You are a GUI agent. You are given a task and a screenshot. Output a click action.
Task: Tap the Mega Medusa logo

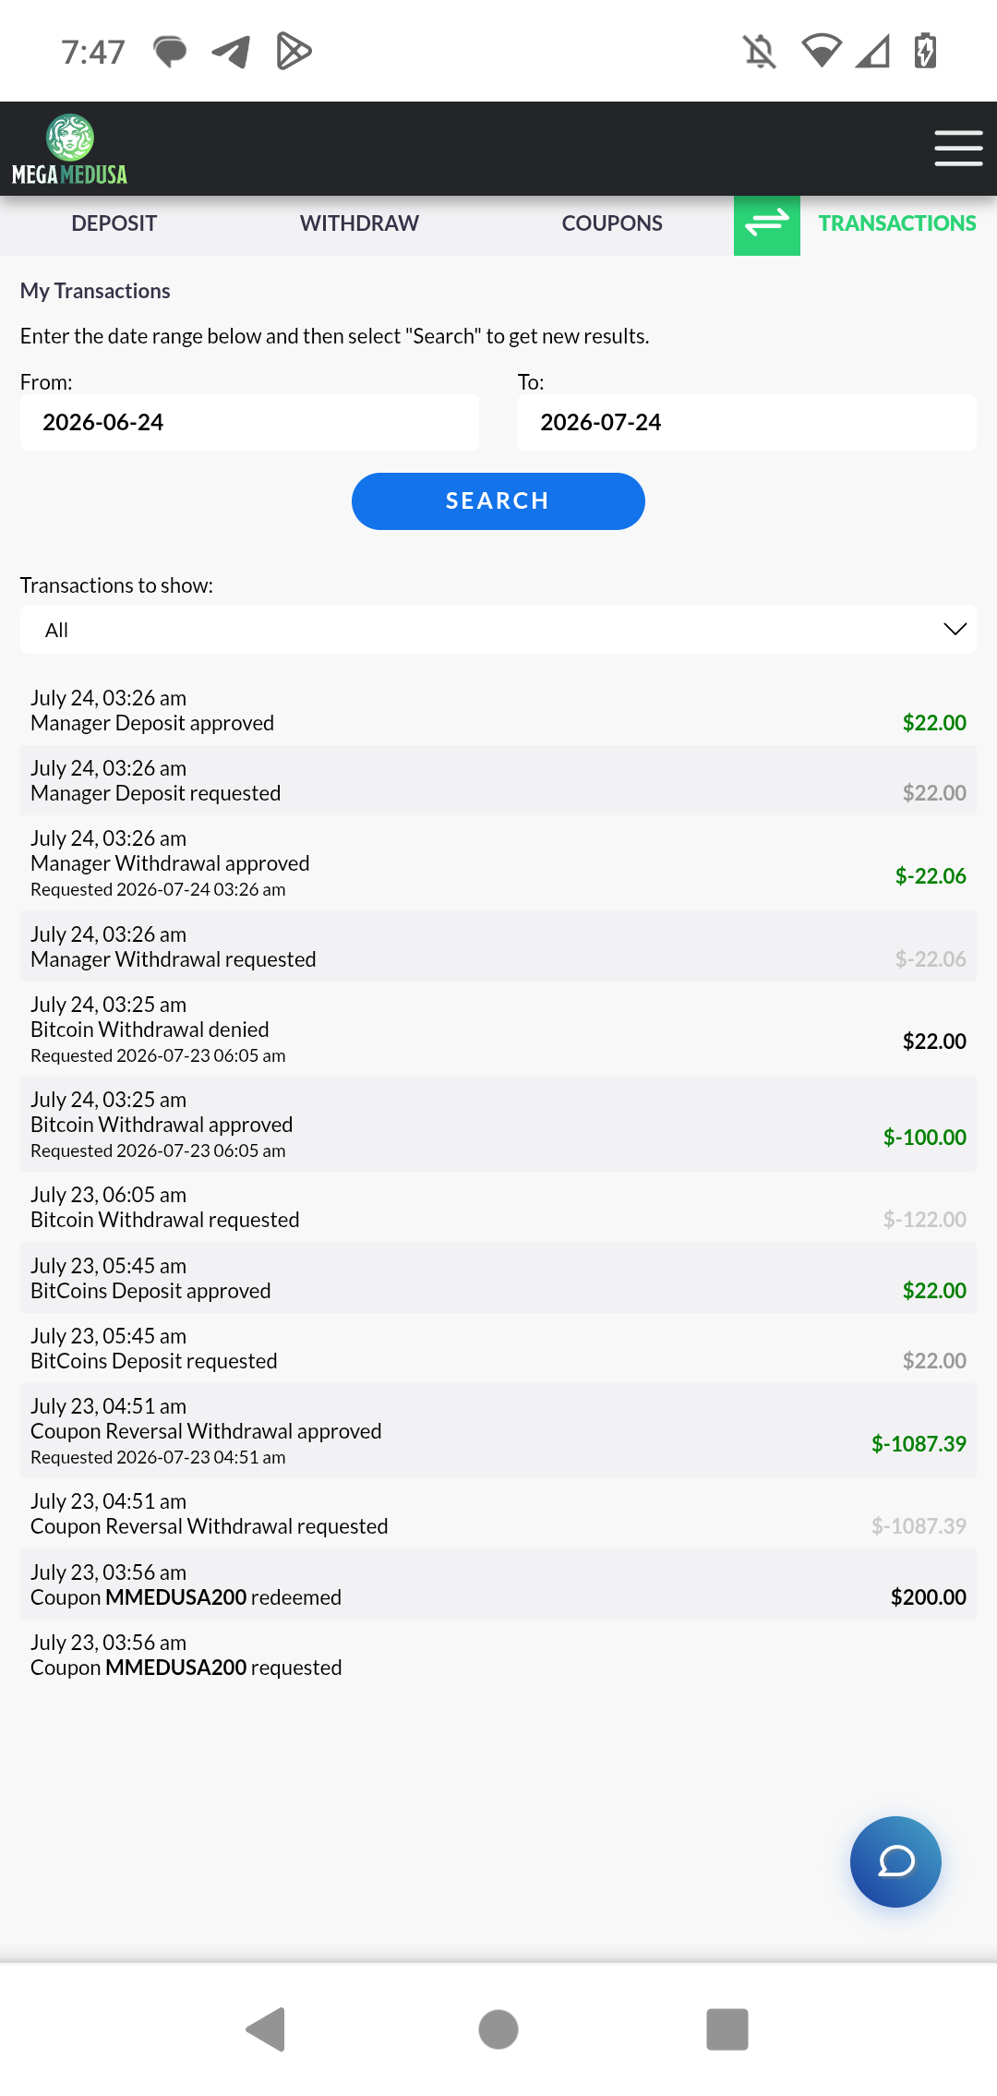pos(69,150)
